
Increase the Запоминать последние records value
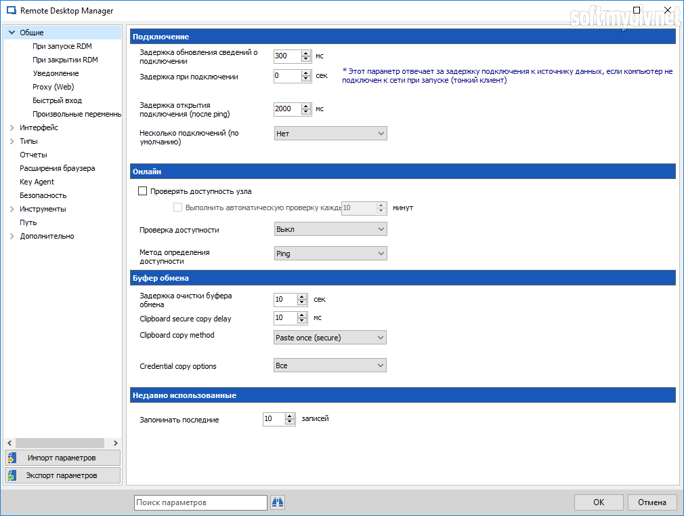coord(290,416)
